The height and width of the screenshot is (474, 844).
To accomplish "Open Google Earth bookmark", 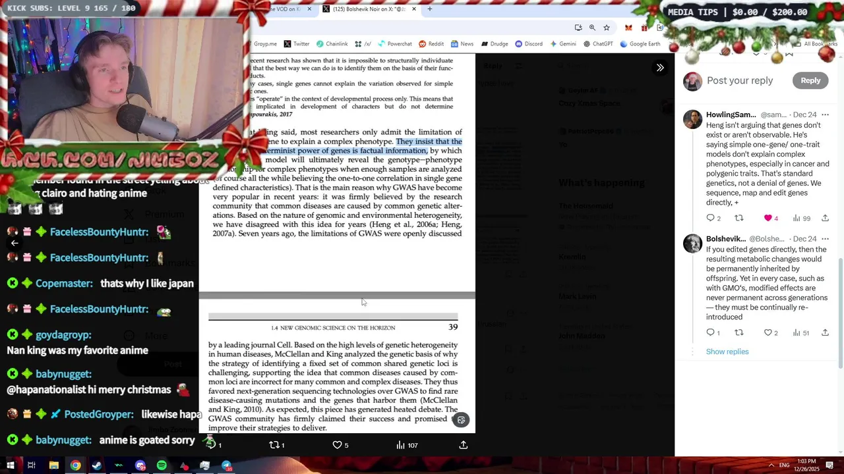I will point(640,44).
